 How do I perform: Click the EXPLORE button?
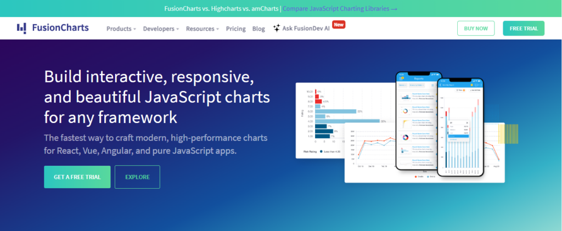coord(137,177)
